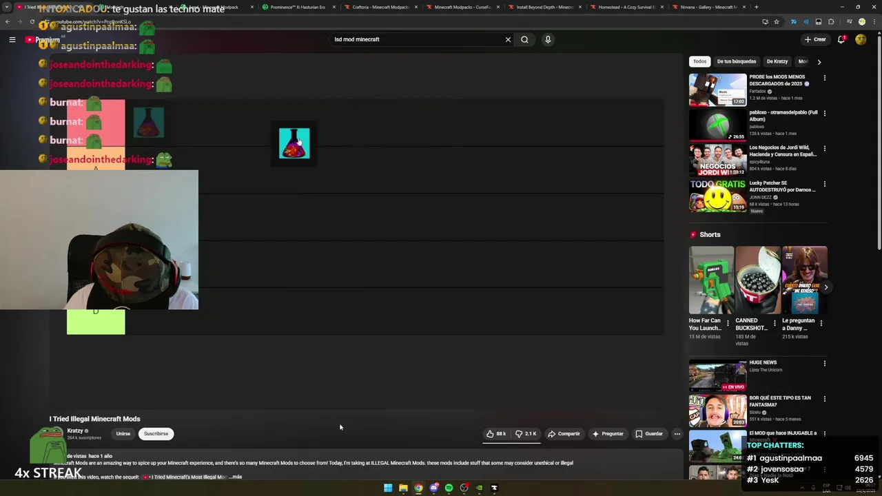The height and width of the screenshot is (496, 882).
Task: Open the YouTube guide hamburger menu
Action: pos(12,39)
